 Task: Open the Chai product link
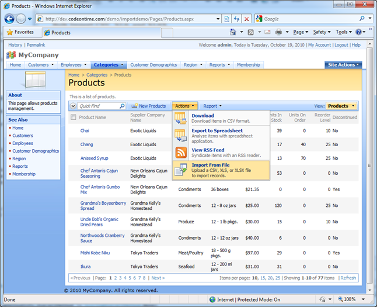(85, 131)
